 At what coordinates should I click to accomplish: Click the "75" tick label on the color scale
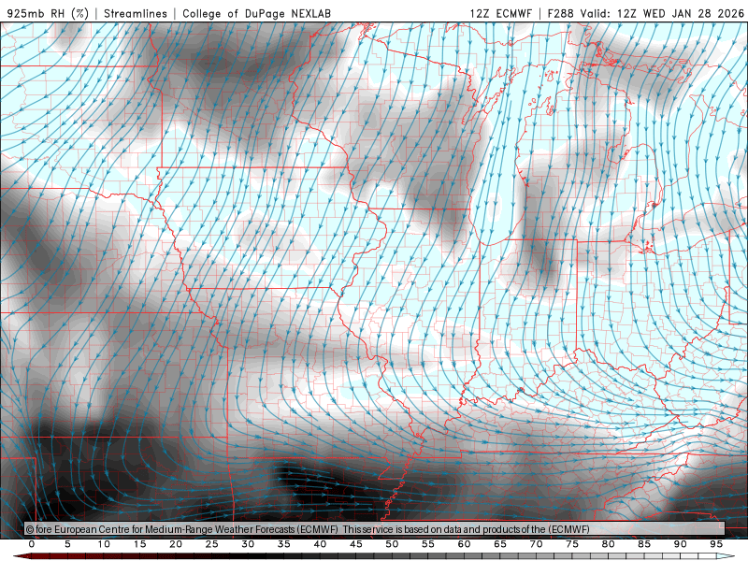coord(572,544)
